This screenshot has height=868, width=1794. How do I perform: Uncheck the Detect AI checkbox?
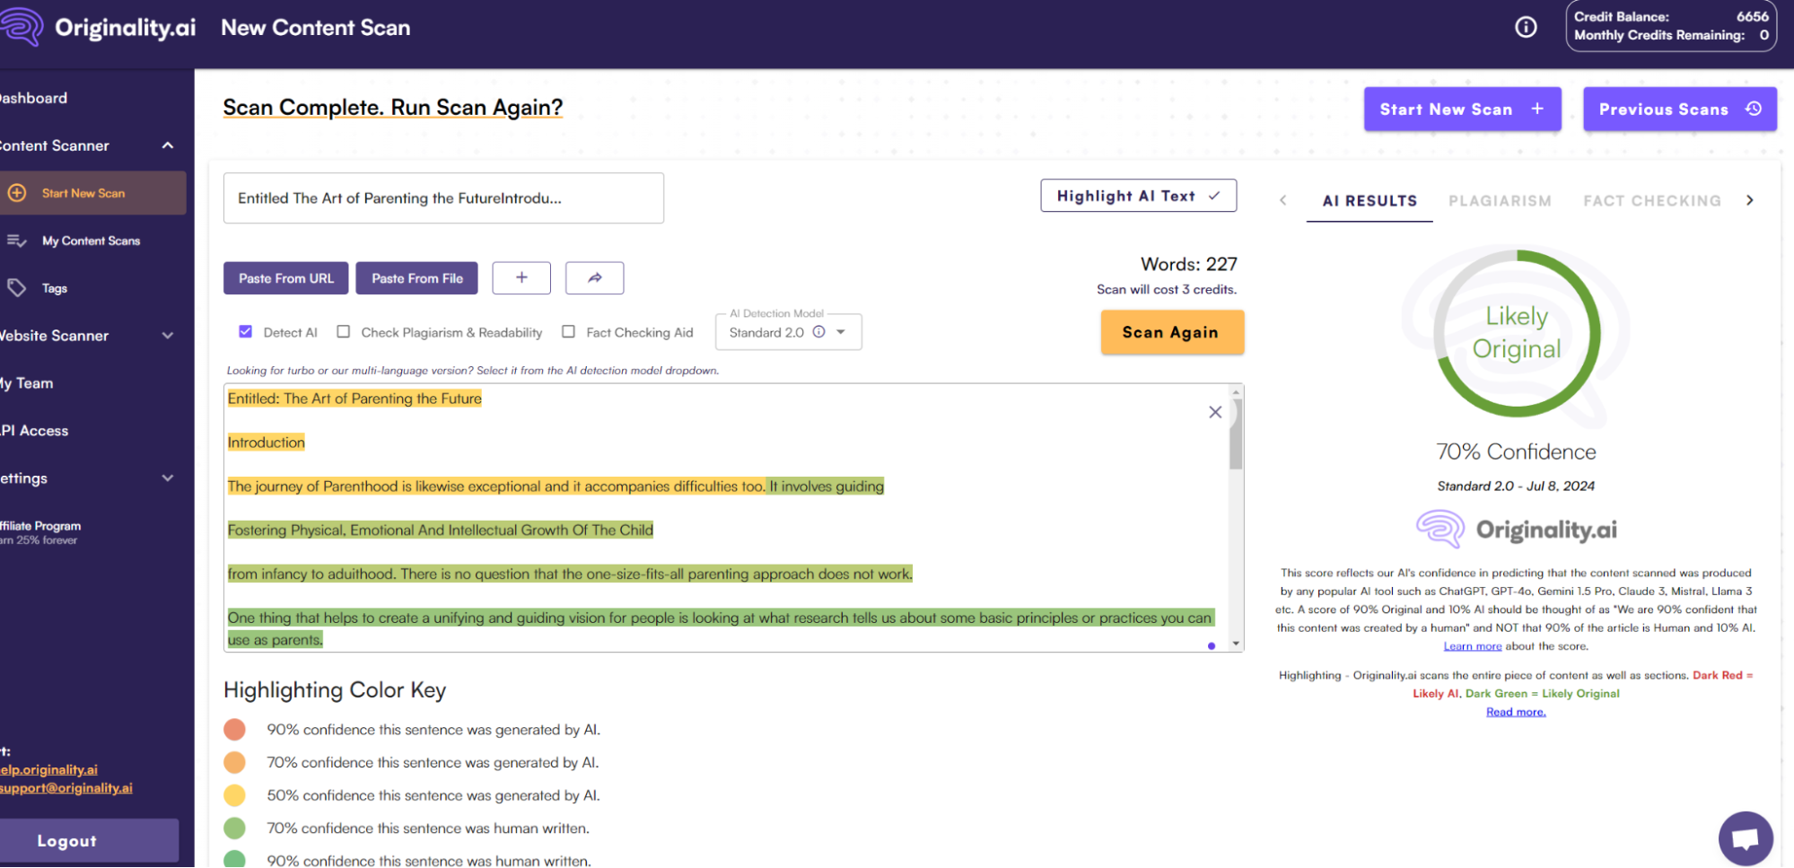[246, 332]
